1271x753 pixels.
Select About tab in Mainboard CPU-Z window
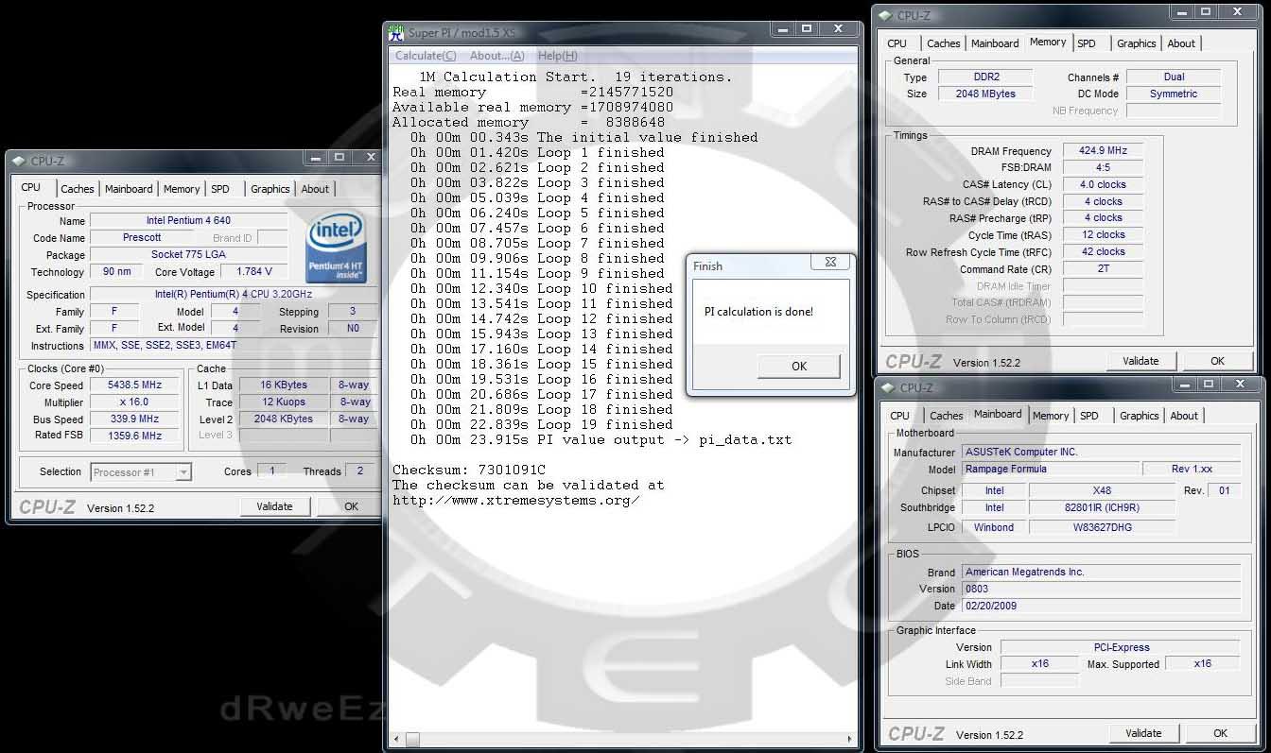point(1184,416)
